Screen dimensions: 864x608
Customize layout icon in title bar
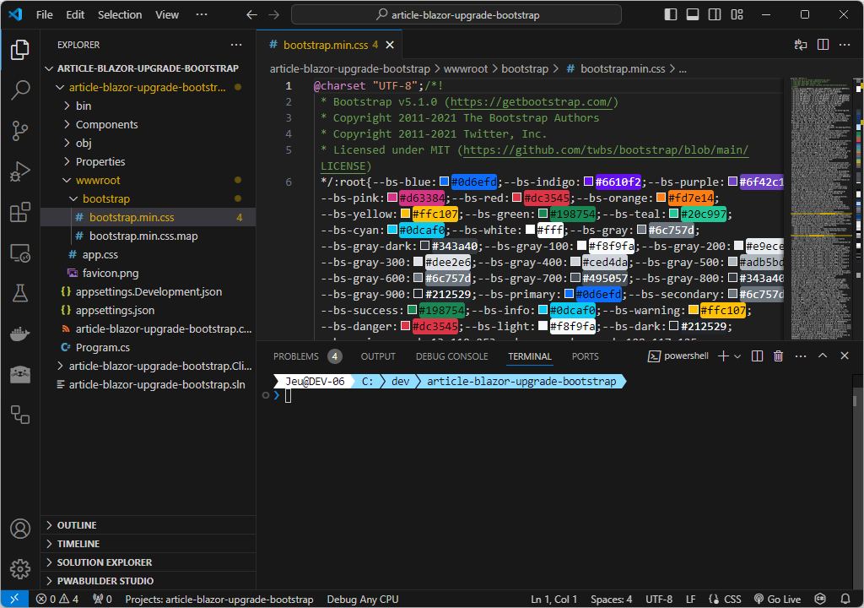point(737,14)
